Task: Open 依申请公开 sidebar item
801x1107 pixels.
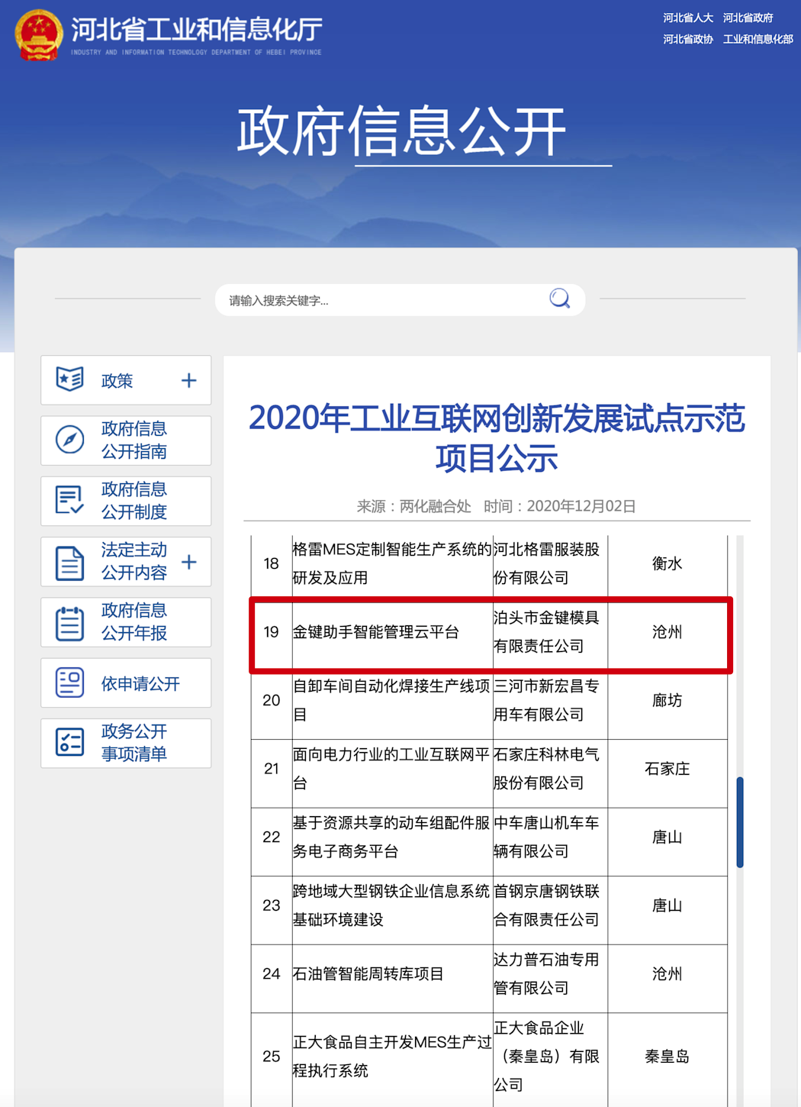Action: (126, 683)
